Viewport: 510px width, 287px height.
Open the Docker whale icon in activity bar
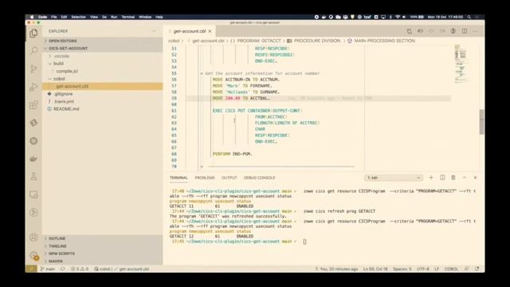(x=33, y=159)
